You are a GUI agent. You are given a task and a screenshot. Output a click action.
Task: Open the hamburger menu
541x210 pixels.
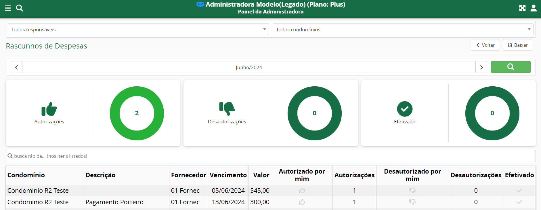pyautogui.click(x=8, y=8)
